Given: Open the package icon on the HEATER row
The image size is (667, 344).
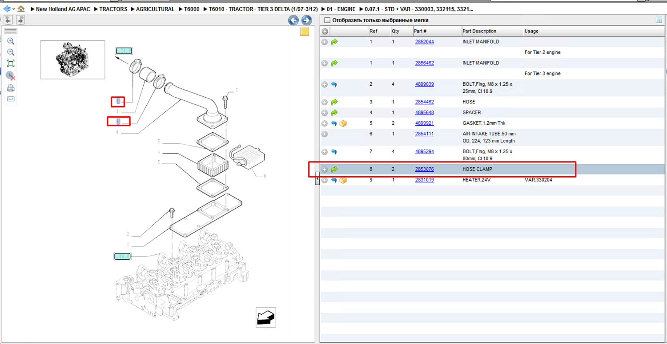Looking at the screenshot, I should (343, 180).
